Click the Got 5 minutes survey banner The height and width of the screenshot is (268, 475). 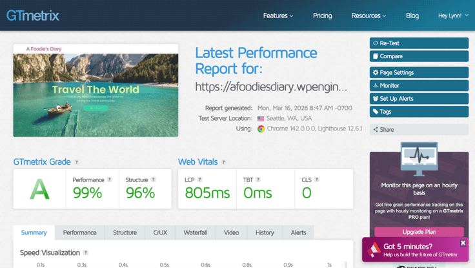tap(416, 250)
